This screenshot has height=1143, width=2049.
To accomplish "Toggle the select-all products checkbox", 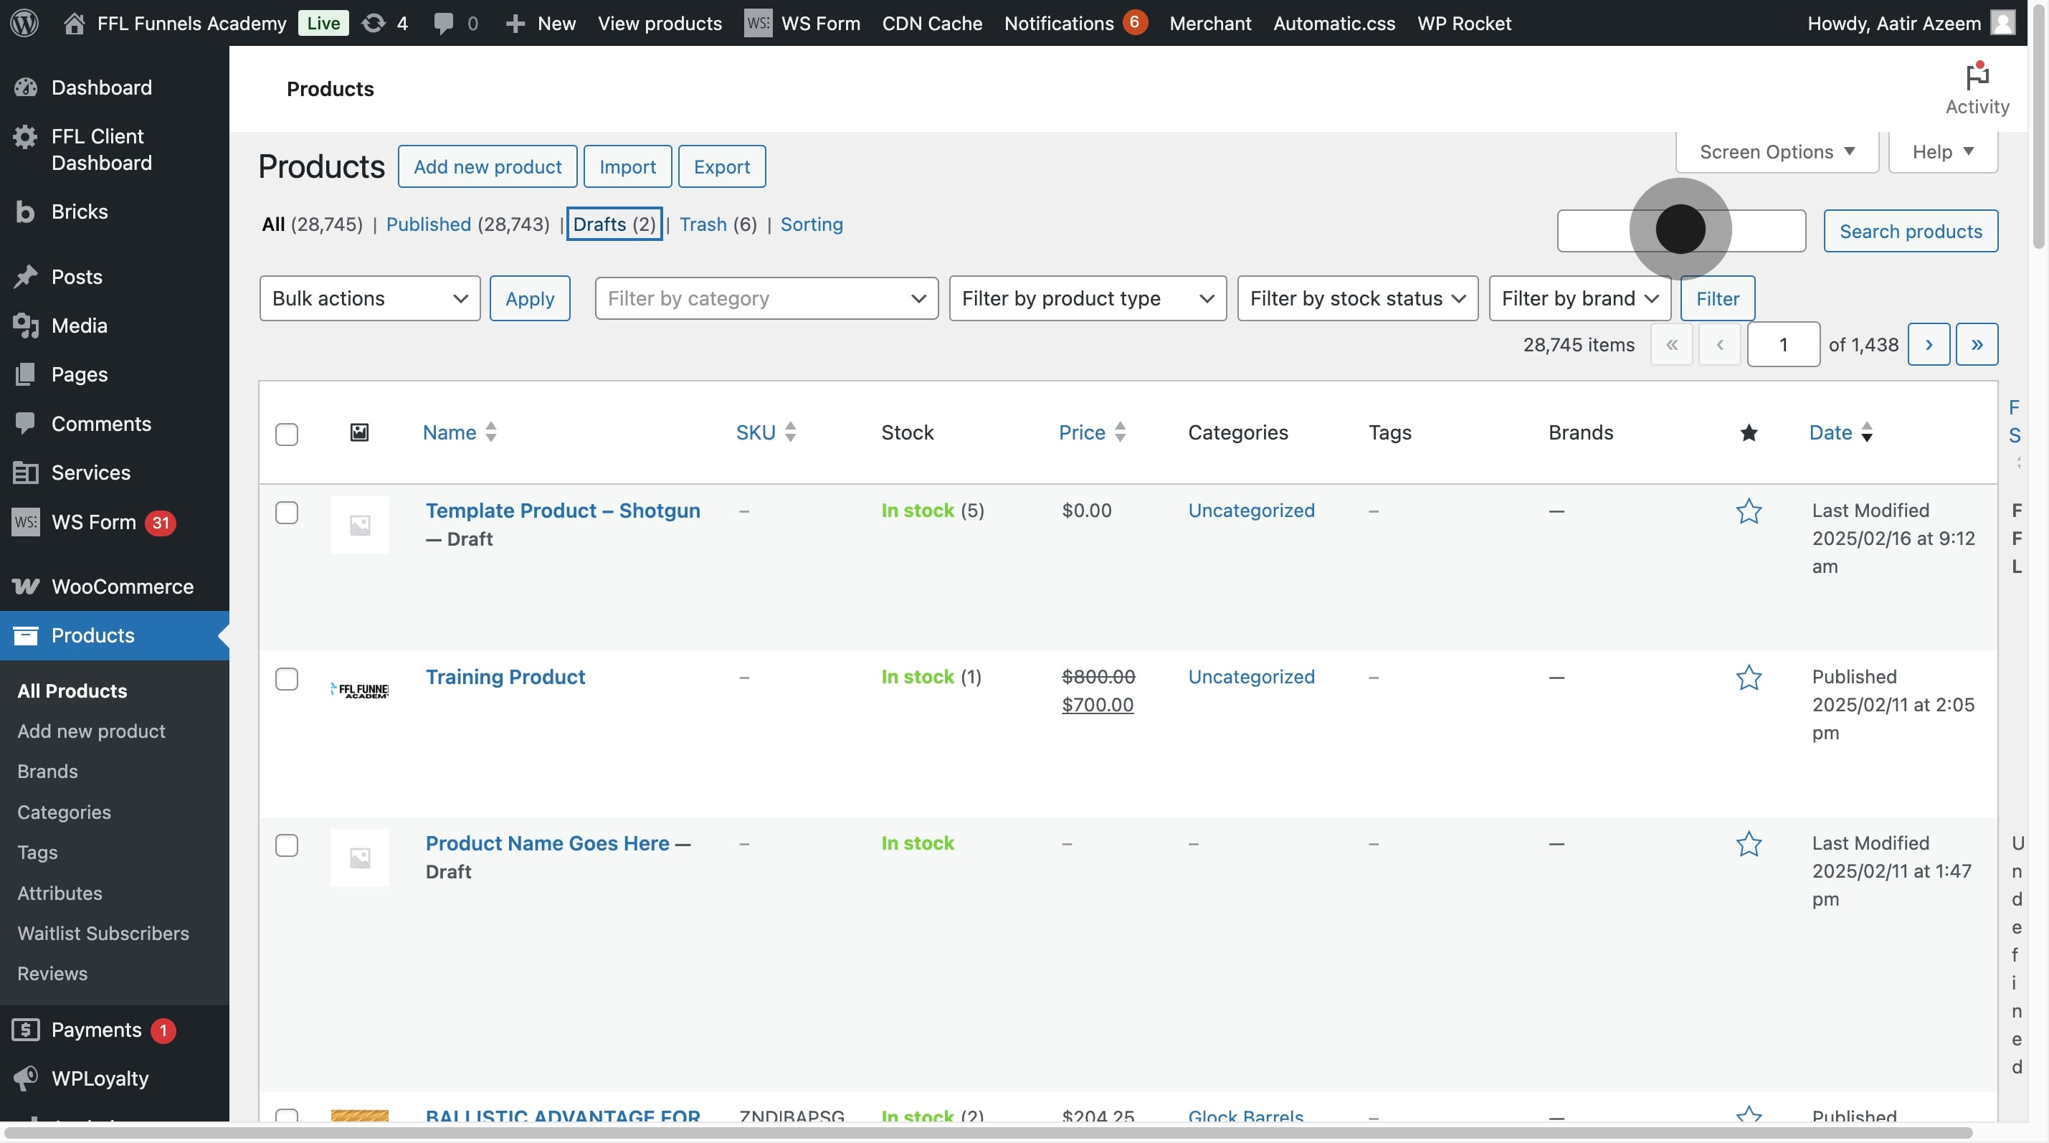I will pyautogui.click(x=286, y=435).
